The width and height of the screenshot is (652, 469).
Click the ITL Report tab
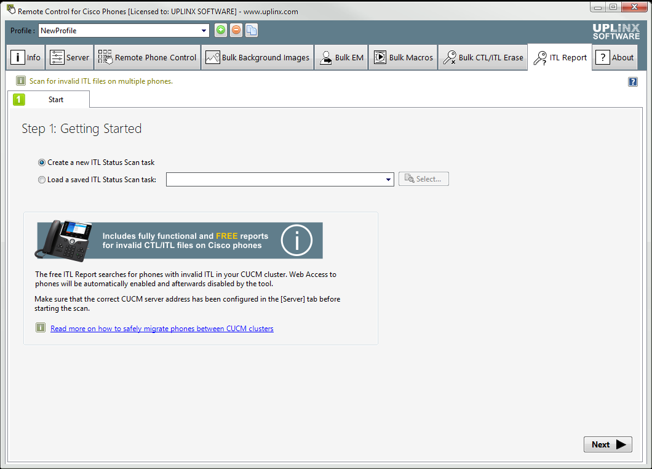click(x=560, y=57)
